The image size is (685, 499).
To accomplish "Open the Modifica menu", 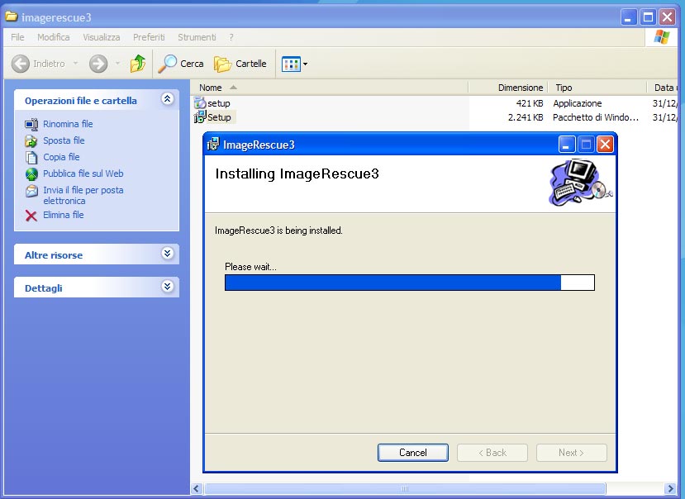I will tap(54, 37).
